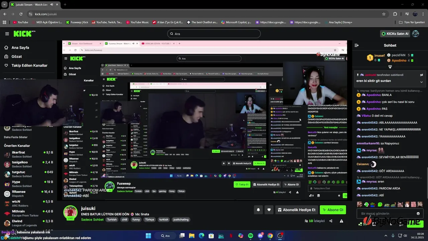428x241 pixels.
Task: Open browser extensions puzzle icon
Action: 395,14
